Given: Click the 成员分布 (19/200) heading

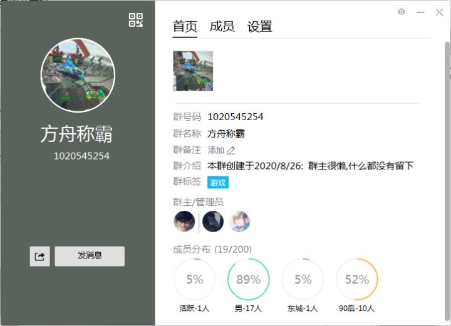Looking at the screenshot, I should coord(212,249).
